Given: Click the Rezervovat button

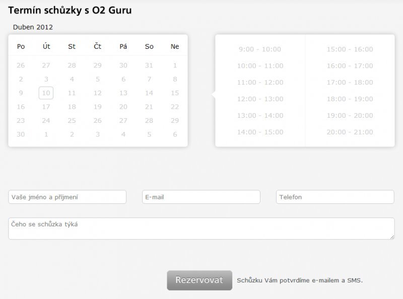Looking at the screenshot, I should (199, 280).
